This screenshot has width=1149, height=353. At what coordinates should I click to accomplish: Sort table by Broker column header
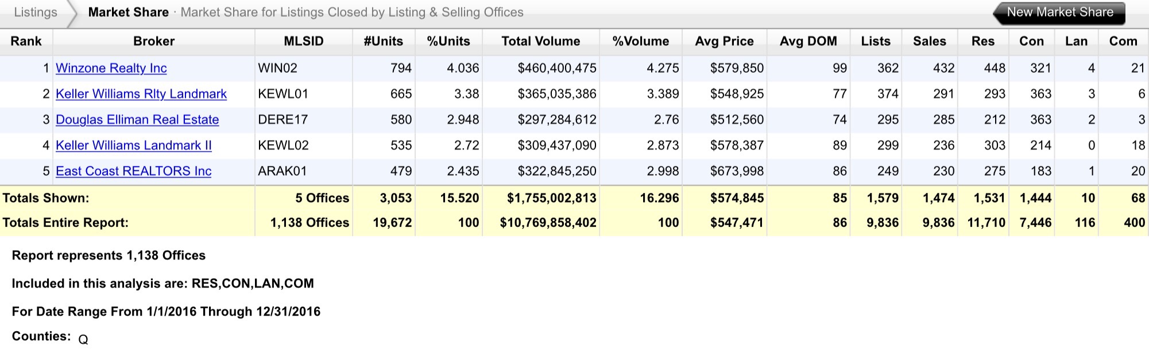click(x=153, y=41)
